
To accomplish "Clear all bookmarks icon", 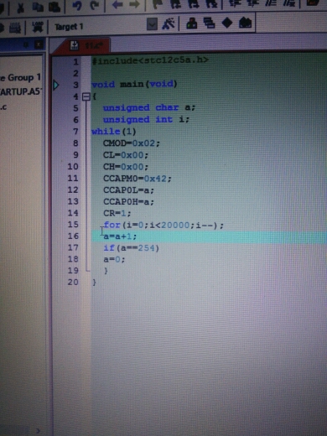I will point(211,3).
